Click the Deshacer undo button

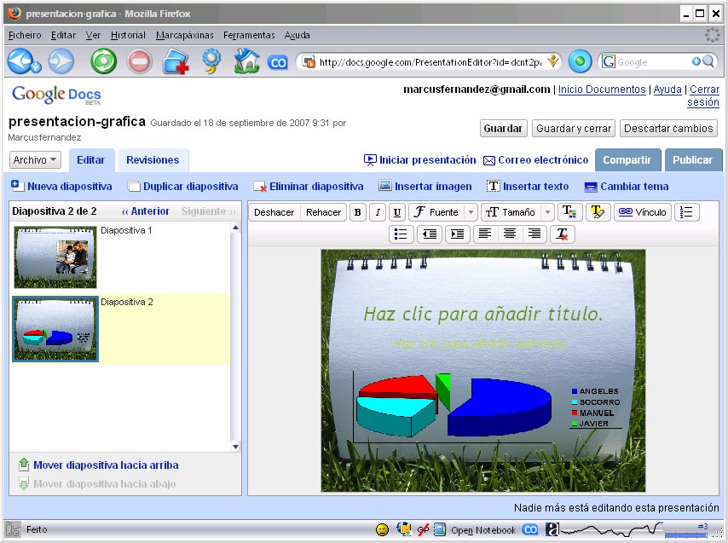274,212
